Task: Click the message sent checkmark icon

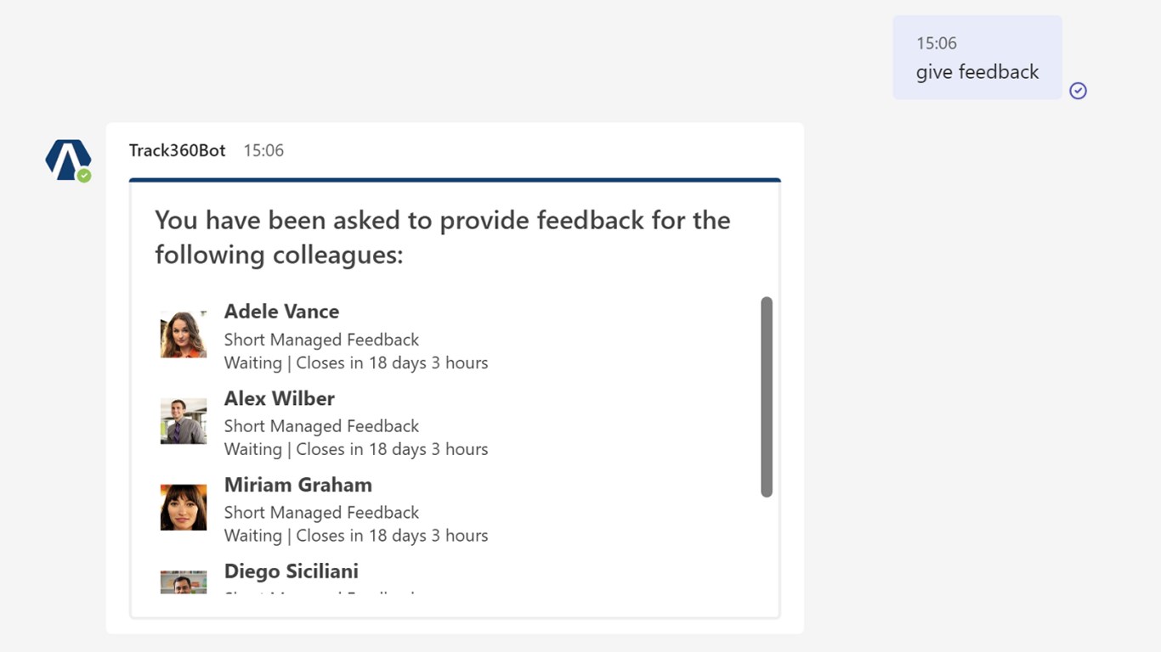Action: pos(1078,91)
